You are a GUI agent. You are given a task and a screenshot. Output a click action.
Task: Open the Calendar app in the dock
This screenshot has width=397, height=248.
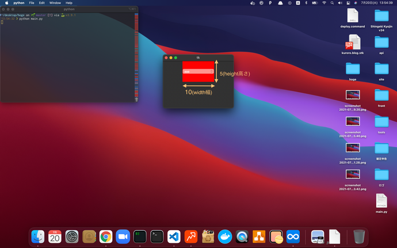55,236
